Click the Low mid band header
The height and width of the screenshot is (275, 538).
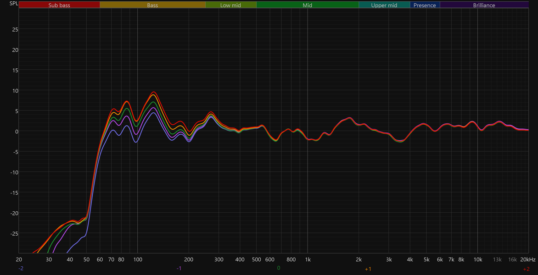tap(231, 5)
